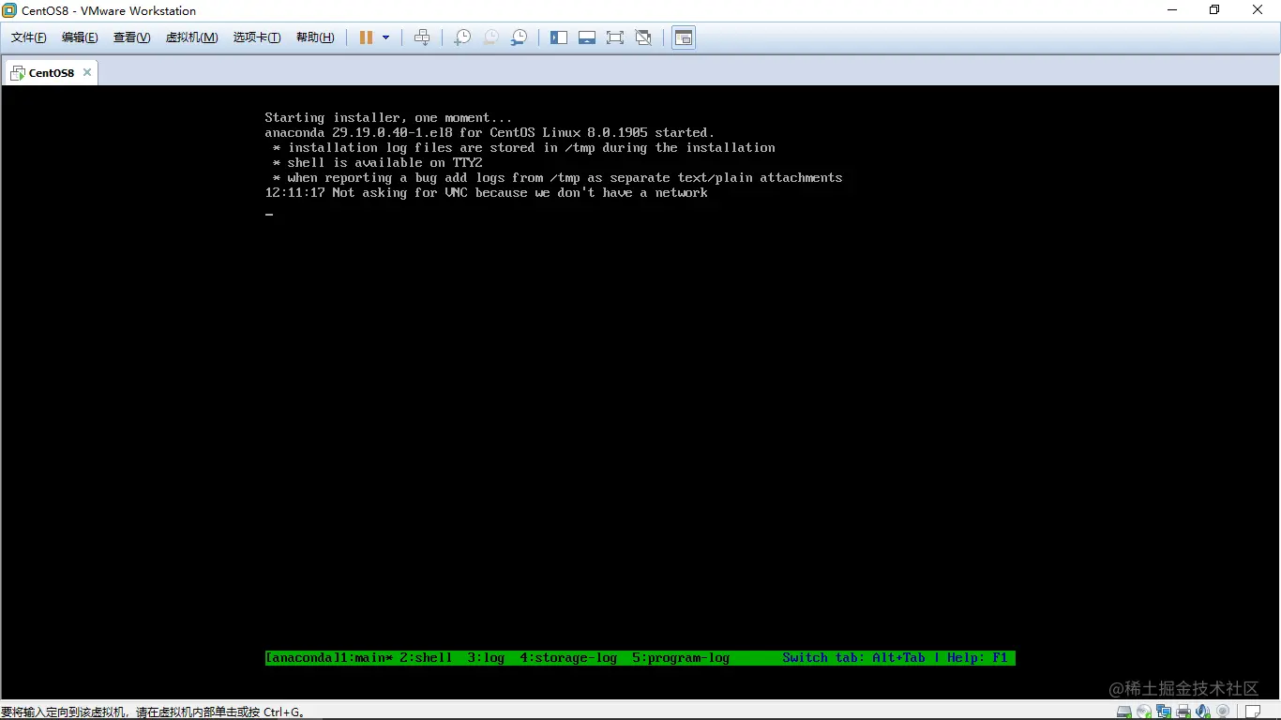
Task: Click the '4:storage-log' entry in the green bar
Action: coord(568,658)
